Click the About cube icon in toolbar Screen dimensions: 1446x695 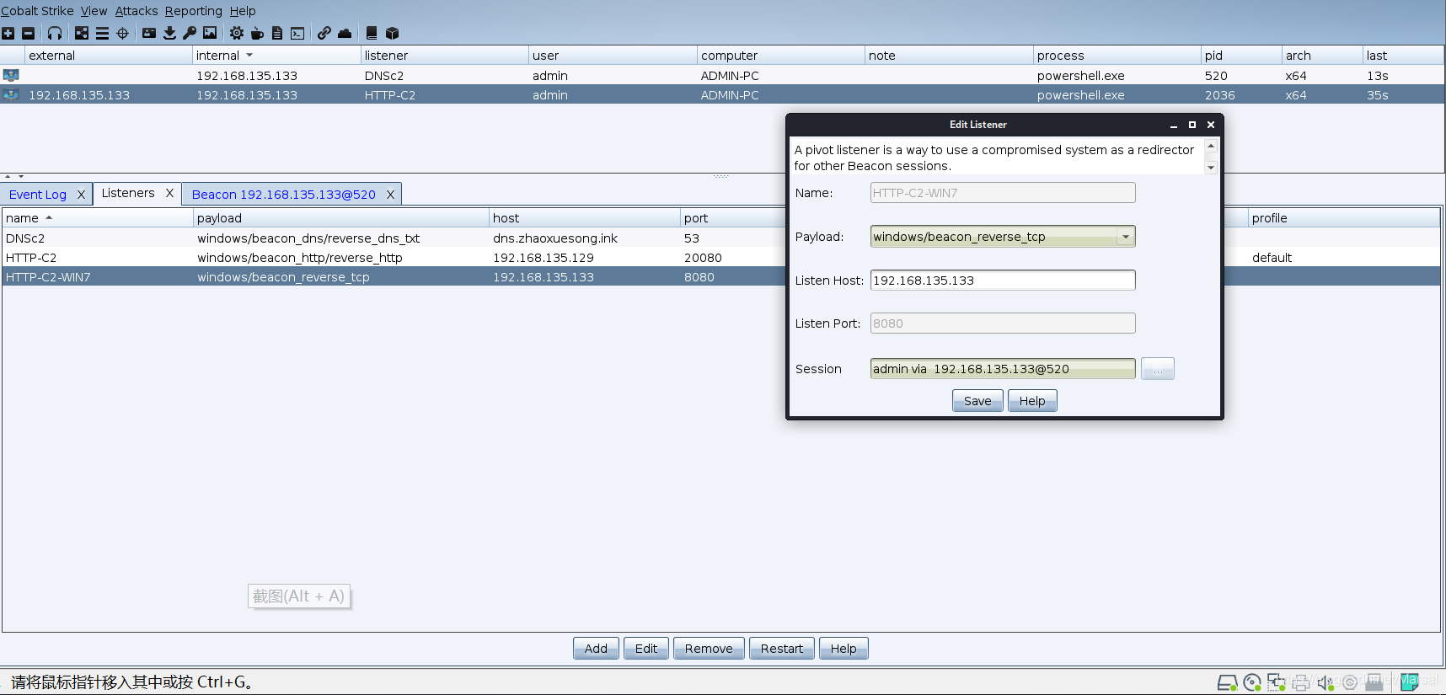pos(392,33)
